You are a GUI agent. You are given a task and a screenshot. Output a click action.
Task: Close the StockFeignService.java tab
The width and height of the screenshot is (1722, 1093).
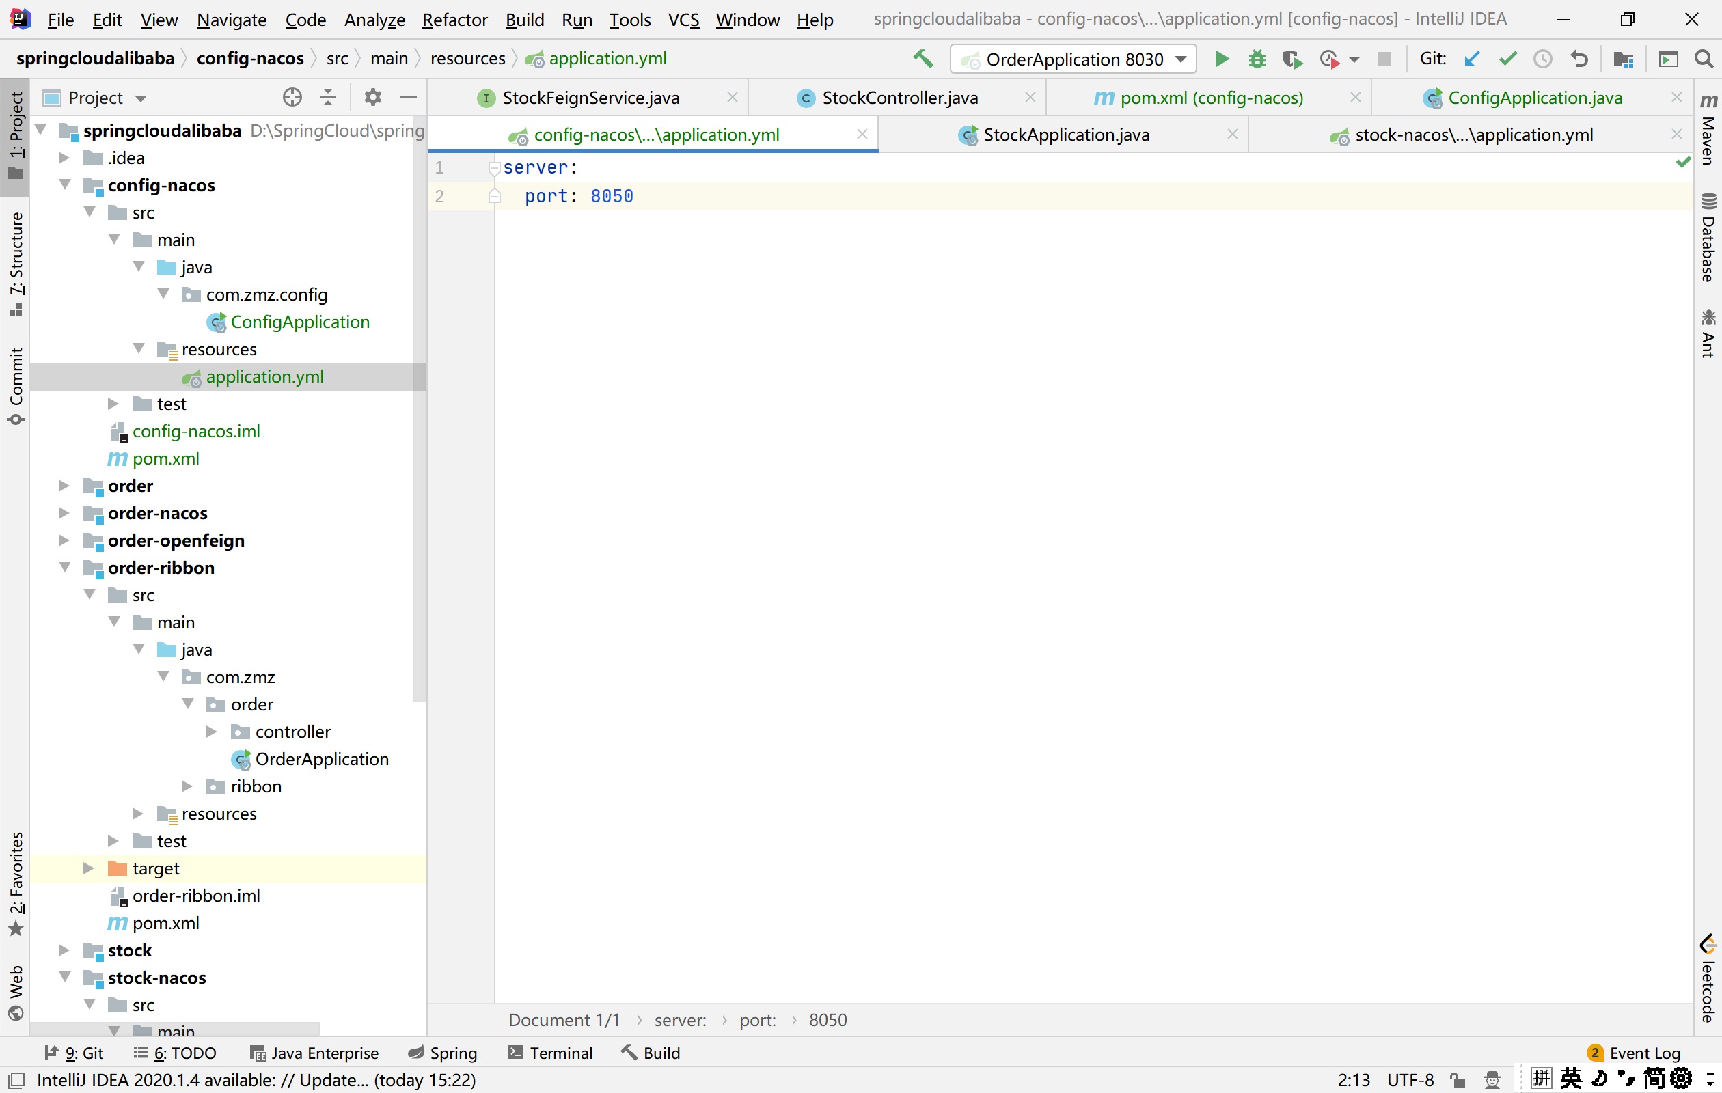click(x=733, y=97)
